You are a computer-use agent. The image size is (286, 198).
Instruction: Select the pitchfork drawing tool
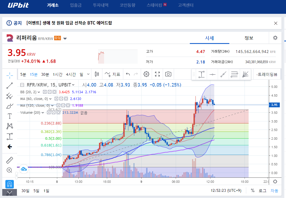10,96
